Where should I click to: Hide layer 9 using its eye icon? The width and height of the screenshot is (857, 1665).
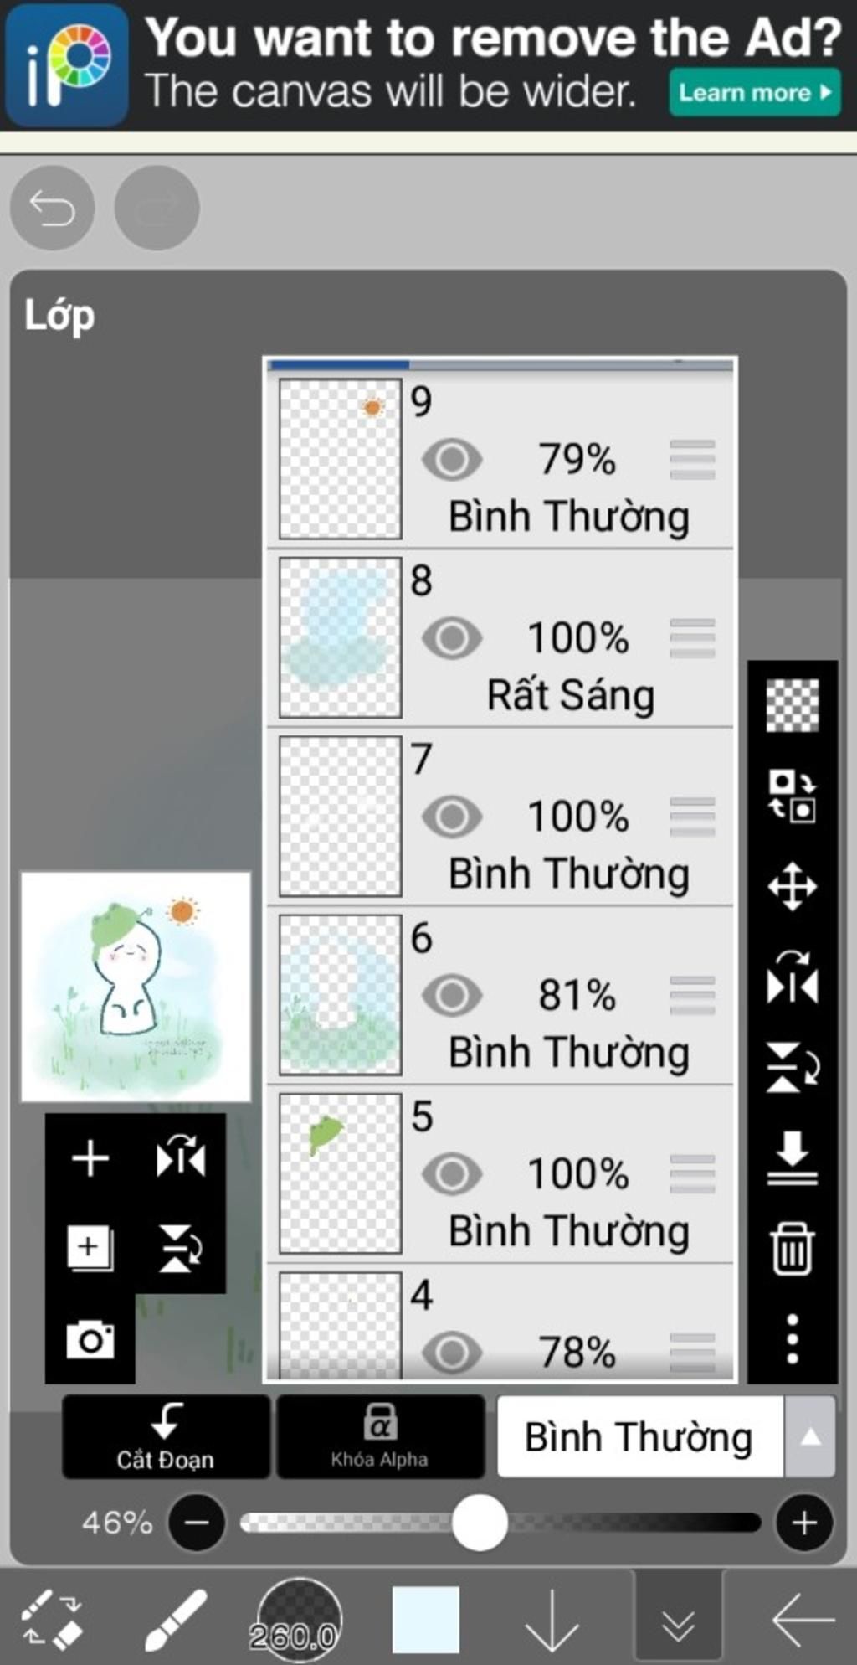click(x=452, y=459)
